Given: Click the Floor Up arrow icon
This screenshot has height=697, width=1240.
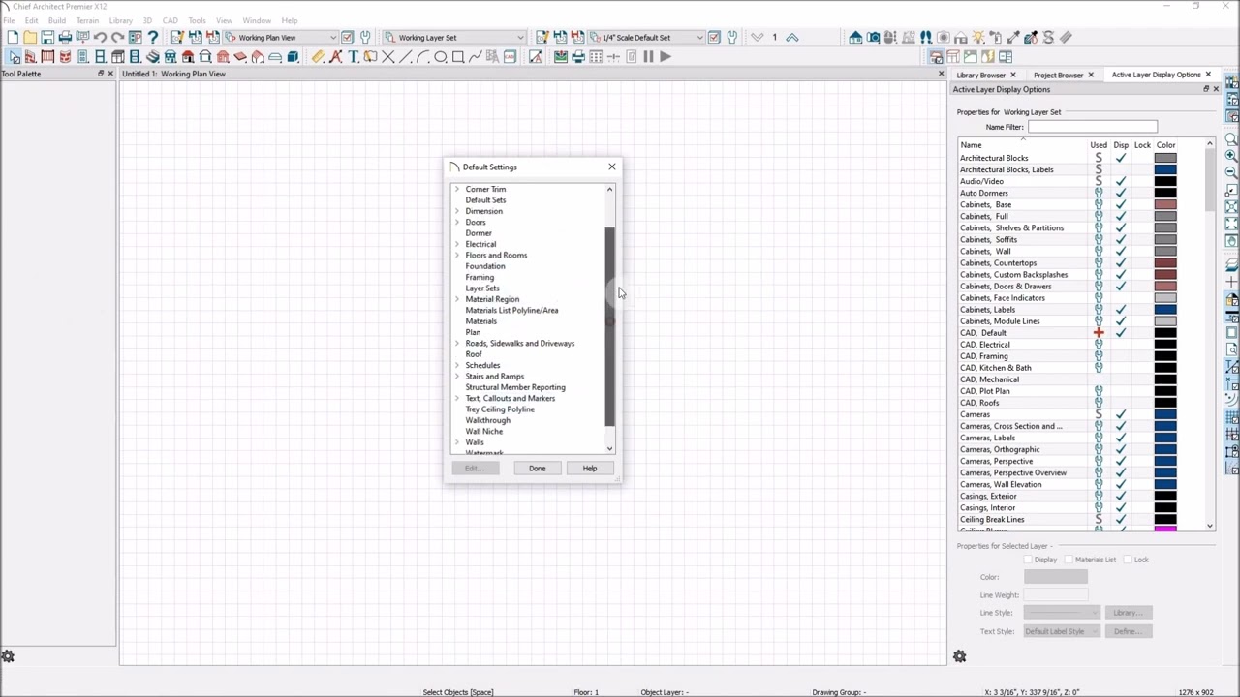Looking at the screenshot, I should (792, 38).
